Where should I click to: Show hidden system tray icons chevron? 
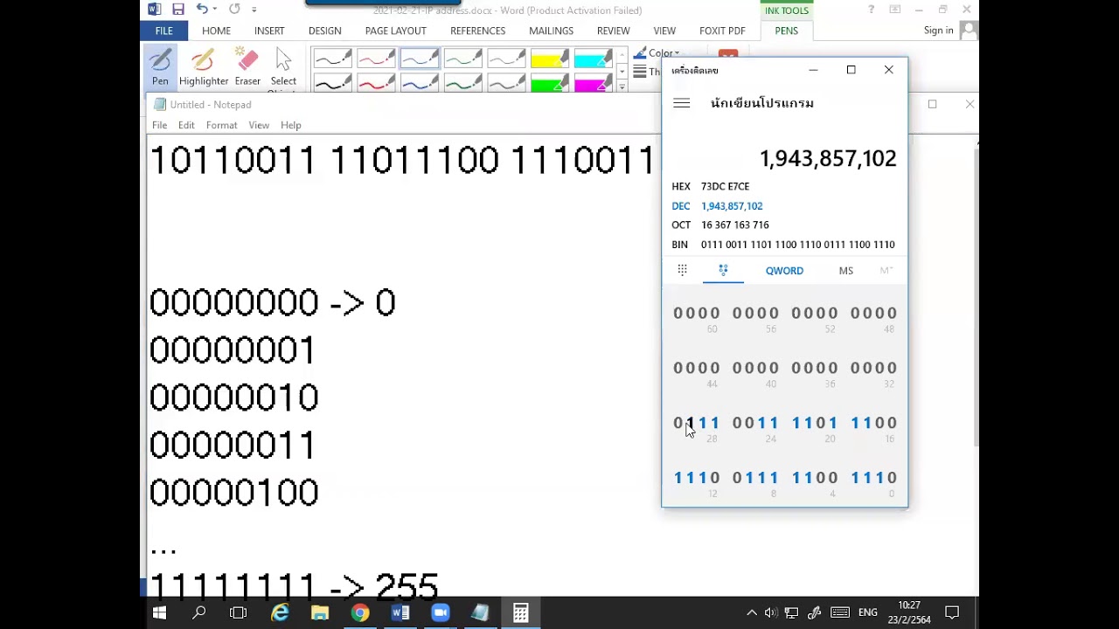tap(751, 612)
